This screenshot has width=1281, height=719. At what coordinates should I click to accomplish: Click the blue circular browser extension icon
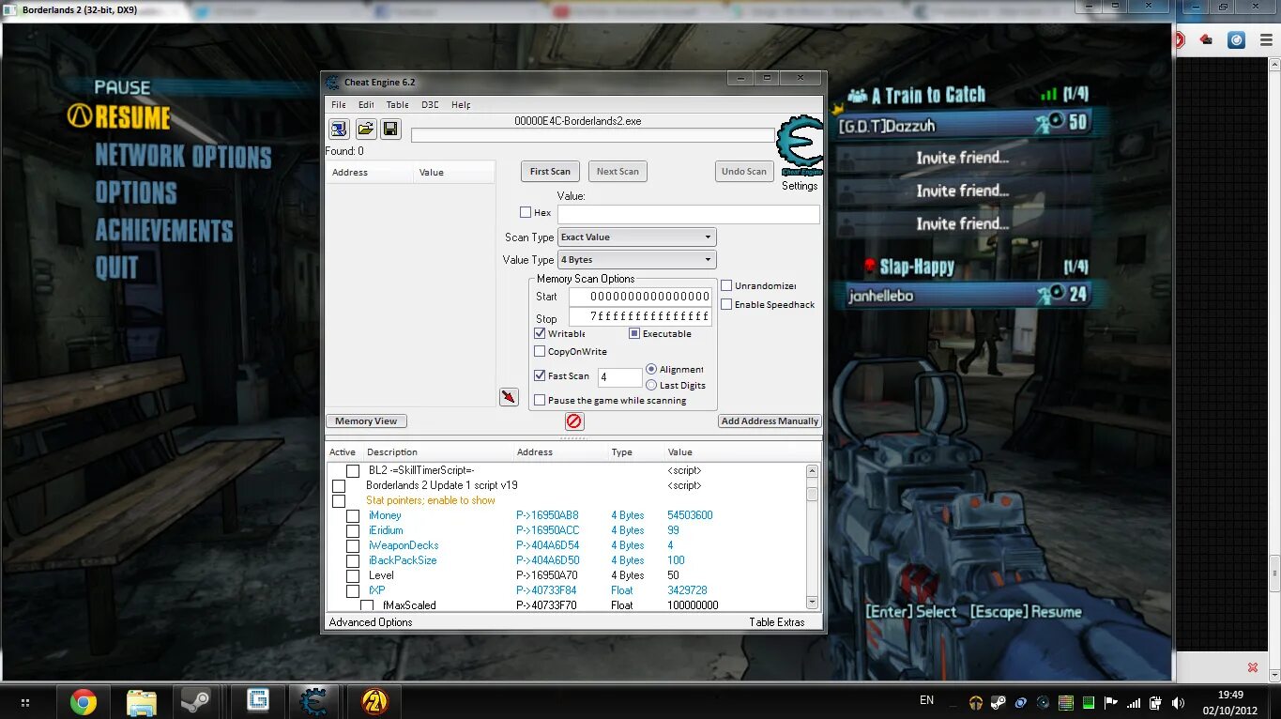coord(1237,40)
